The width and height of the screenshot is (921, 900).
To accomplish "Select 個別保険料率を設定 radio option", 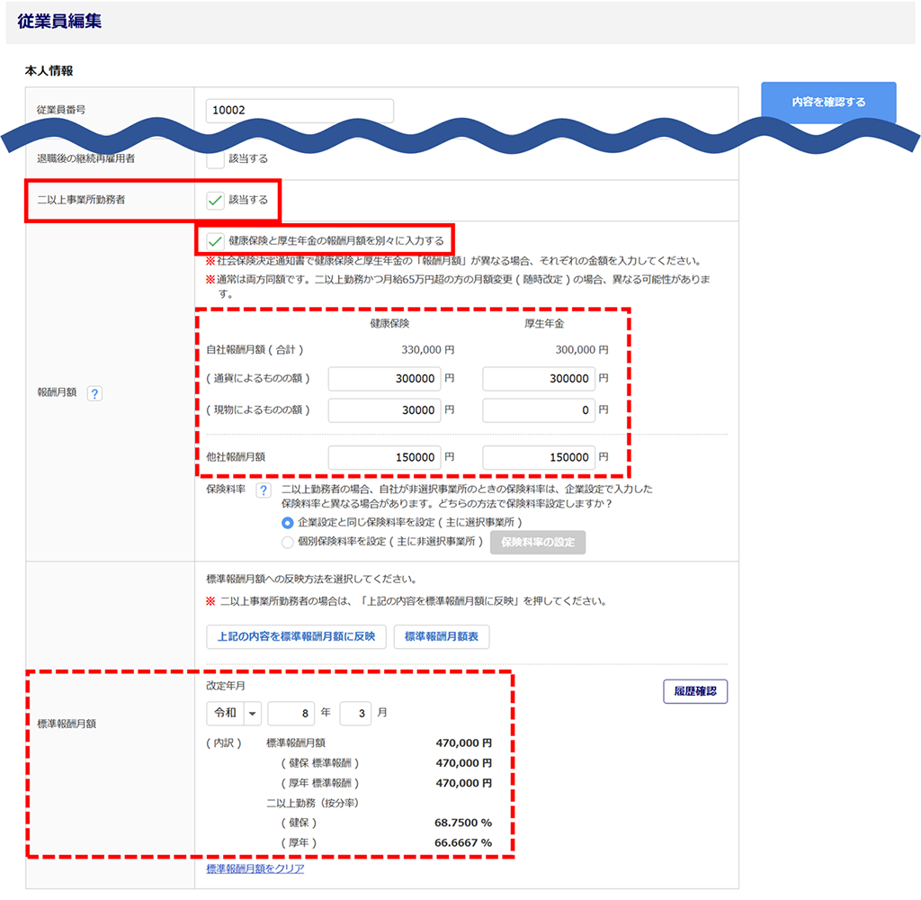I will click(288, 542).
